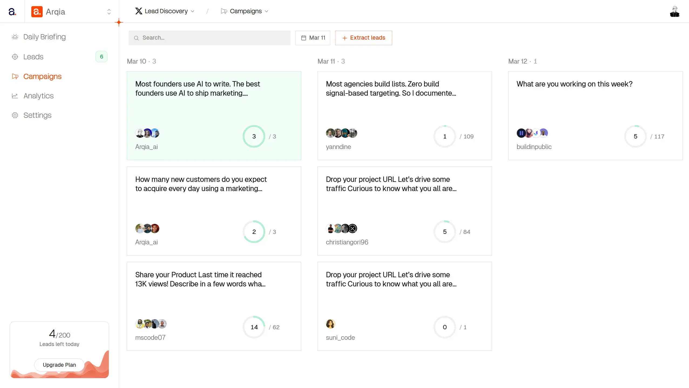
Task: Click the Extract leads button
Action: point(363,38)
